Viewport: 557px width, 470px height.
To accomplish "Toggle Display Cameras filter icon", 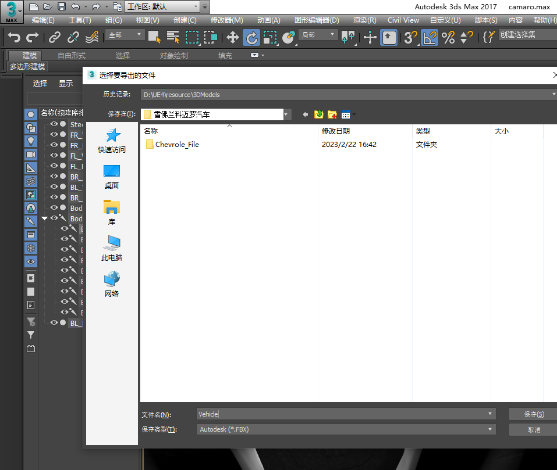I will click(x=31, y=155).
